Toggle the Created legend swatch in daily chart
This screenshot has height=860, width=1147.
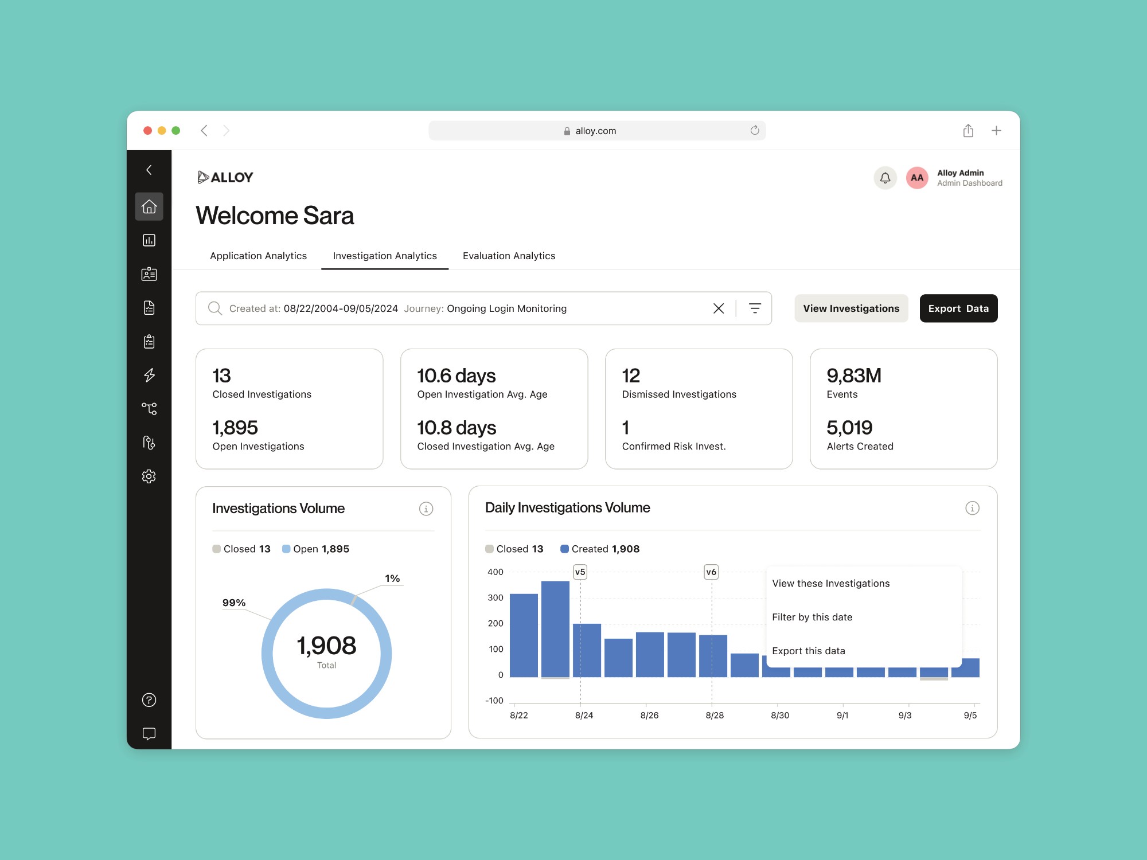[564, 549]
